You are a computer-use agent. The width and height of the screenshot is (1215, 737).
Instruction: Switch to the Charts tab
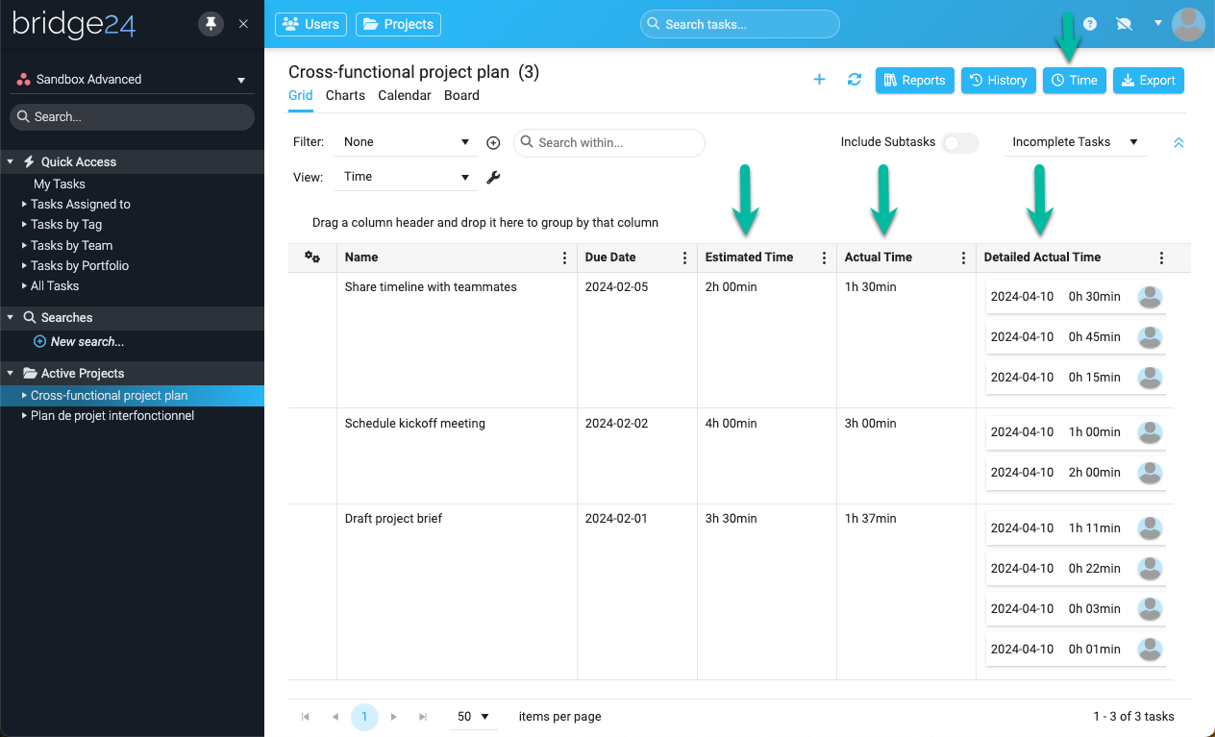345,95
